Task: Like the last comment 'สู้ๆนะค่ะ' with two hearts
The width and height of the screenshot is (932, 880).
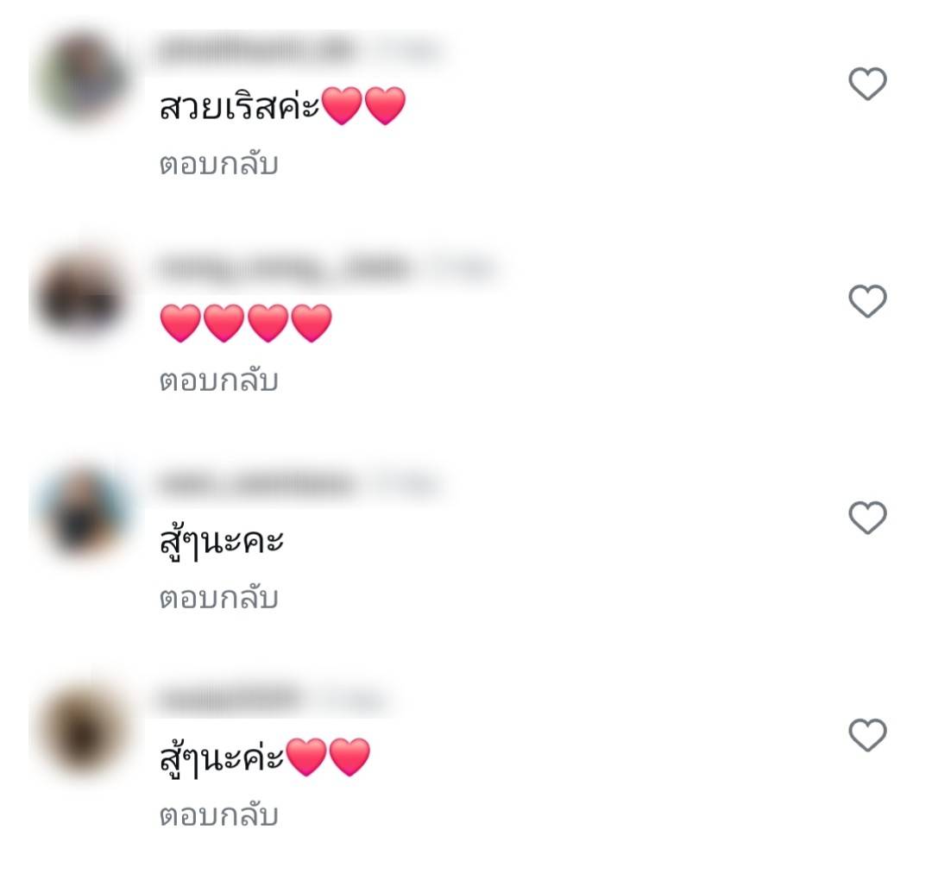Action: click(867, 735)
